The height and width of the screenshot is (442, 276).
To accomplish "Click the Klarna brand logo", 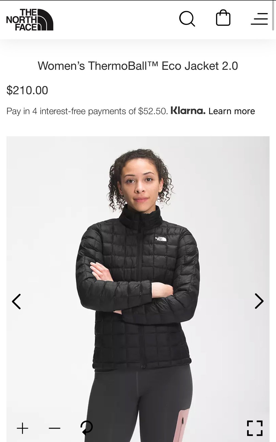I will tap(188, 110).
